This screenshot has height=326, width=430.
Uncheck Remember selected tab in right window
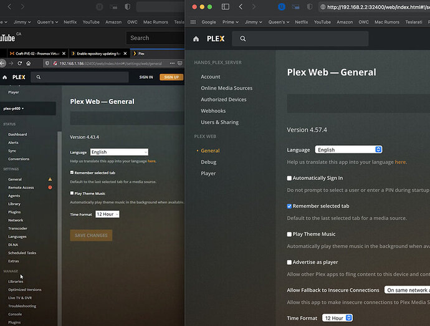pos(289,206)
